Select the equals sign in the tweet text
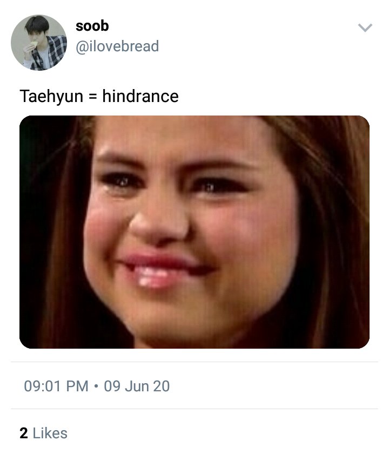 pos(93,97)
